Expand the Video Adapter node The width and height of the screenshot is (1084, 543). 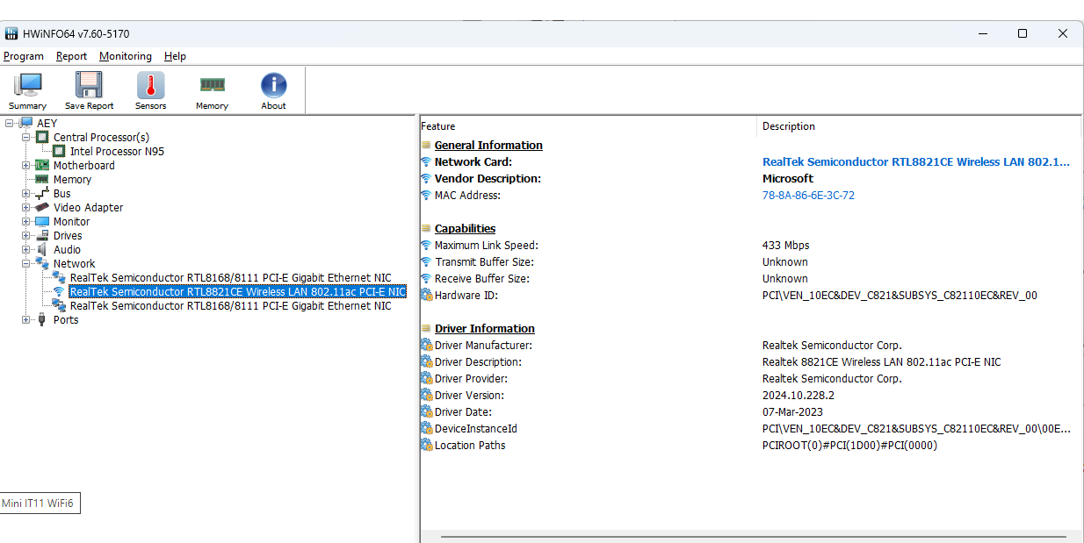click(x=25, y=208)
